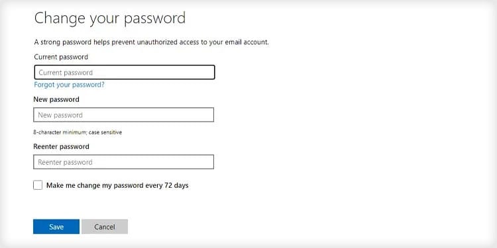497x248 pixels.
Task: Click the Current password input field
Action: click(x=125, y=72)
